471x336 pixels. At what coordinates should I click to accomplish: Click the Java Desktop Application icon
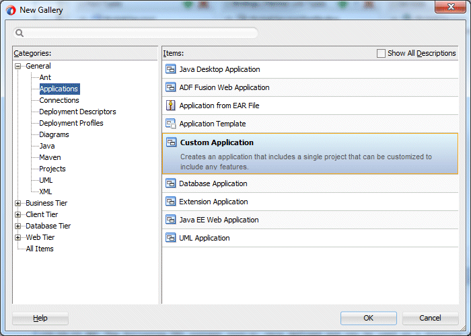171,69
